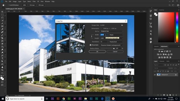The width and height of the screenshot is (180, 101).
Task: Select the Rectangular Marquee tool
Action: (x=2, y=15)
